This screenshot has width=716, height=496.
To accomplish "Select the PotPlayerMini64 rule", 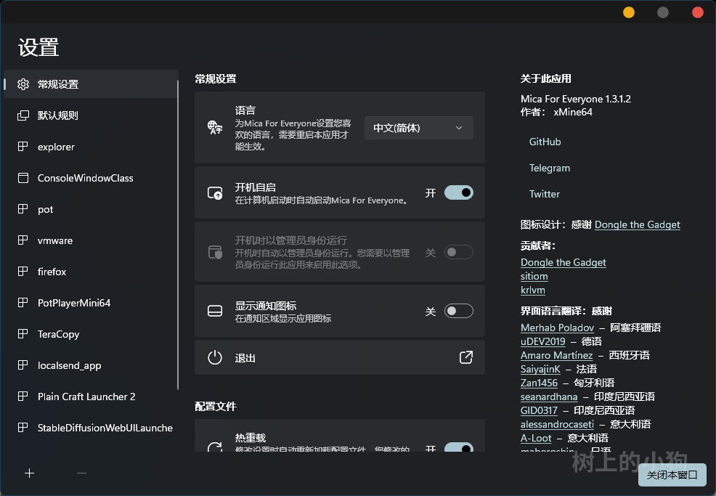I will pos(74,303).
